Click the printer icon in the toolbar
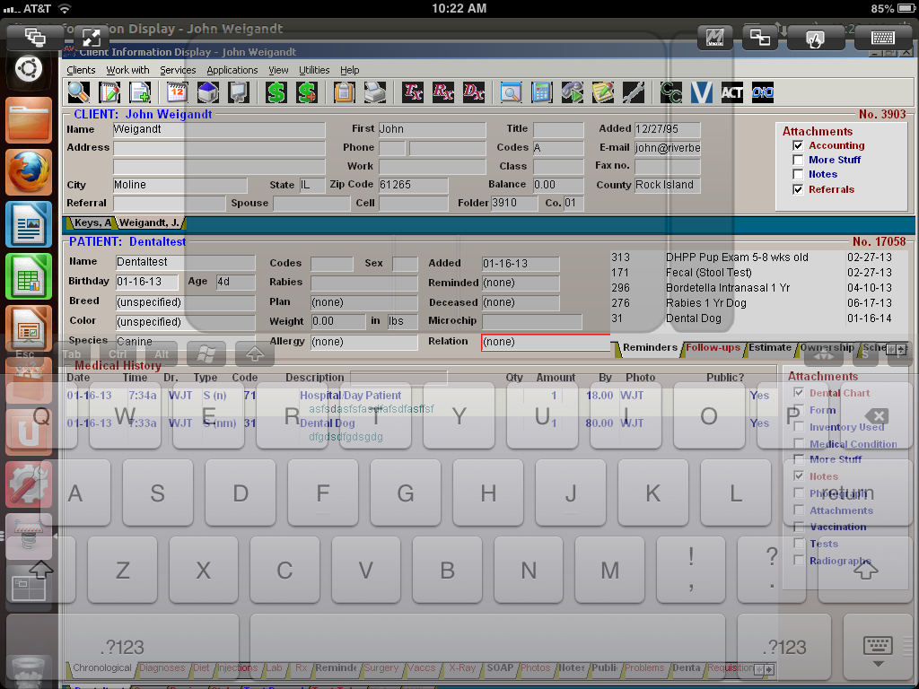Screen dimensions: 919x689 click(x=376, y=92)
